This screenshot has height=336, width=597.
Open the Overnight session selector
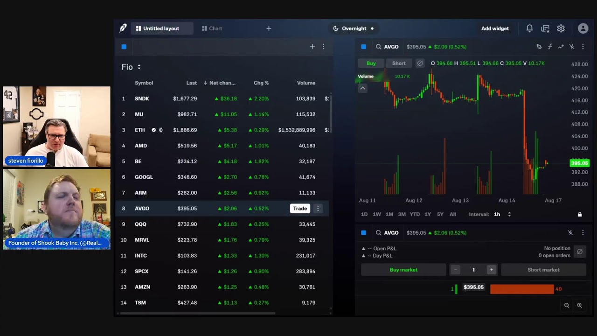(x=354, y=28)
